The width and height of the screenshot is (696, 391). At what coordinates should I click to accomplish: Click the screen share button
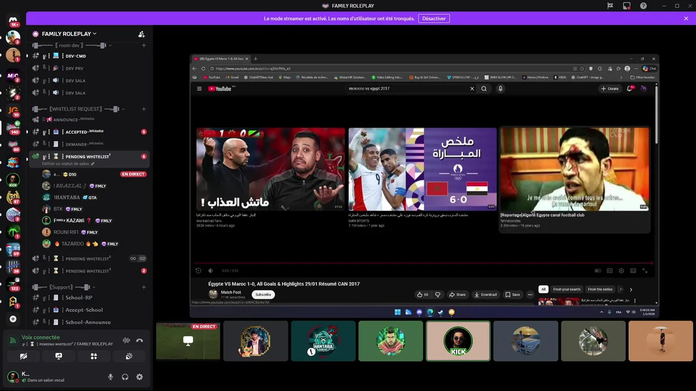(59, 356)
